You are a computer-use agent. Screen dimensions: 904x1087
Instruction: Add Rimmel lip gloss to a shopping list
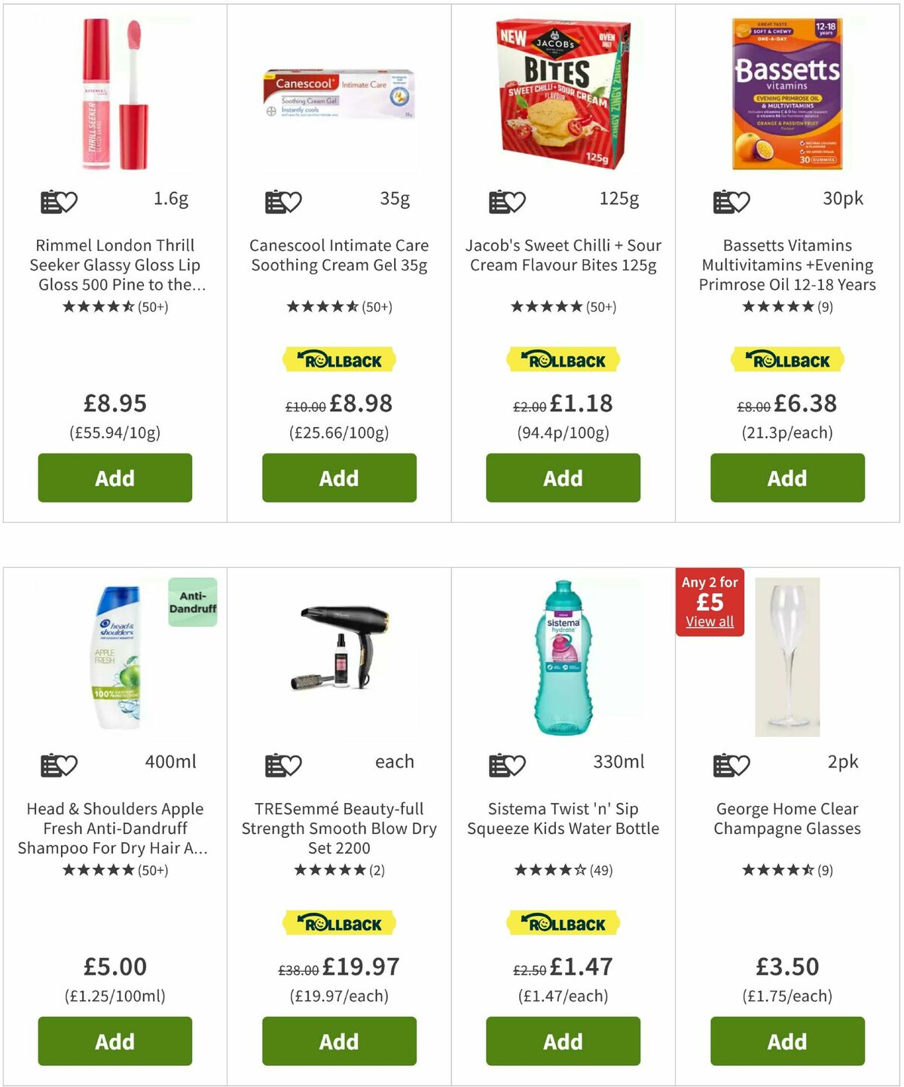click(49, 201)
